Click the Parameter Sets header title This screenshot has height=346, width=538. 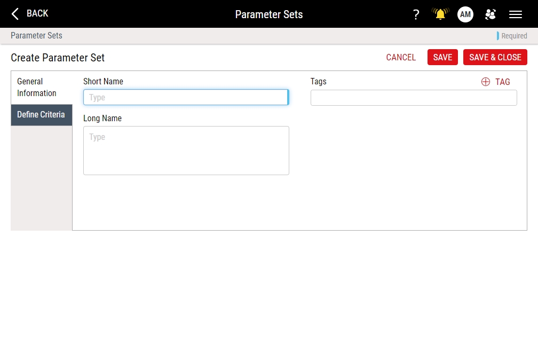269,14
